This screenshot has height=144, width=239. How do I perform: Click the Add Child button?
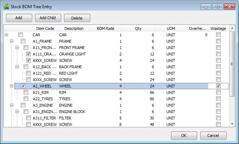(48, 18)
